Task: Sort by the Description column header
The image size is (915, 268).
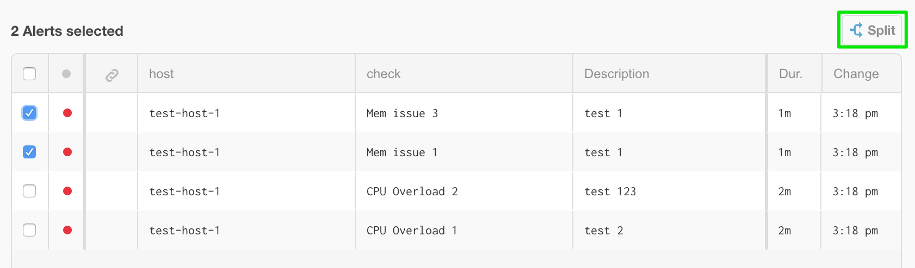Action: pos(617,74)
